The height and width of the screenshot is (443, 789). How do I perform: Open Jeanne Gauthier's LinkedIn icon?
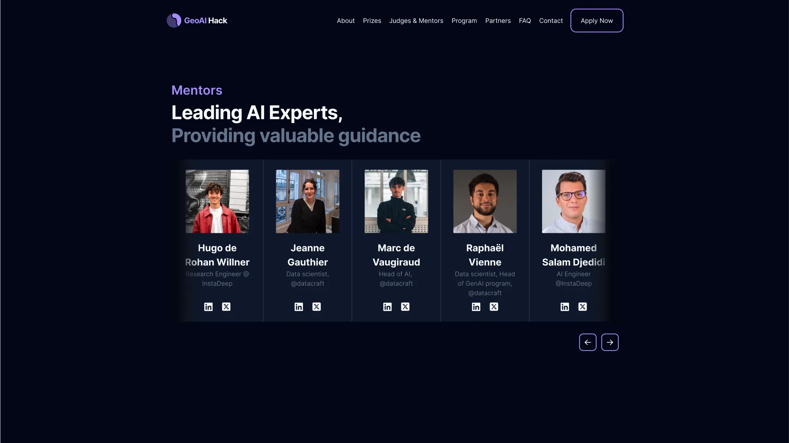point(298,307)
